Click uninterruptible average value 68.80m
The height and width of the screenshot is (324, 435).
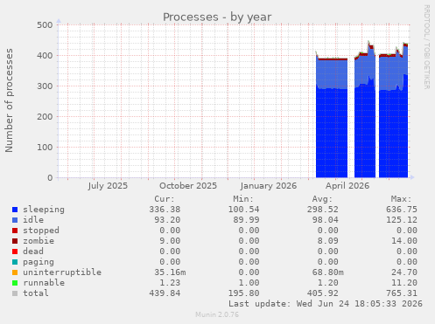pyautogui.click(x=328, y=272)
